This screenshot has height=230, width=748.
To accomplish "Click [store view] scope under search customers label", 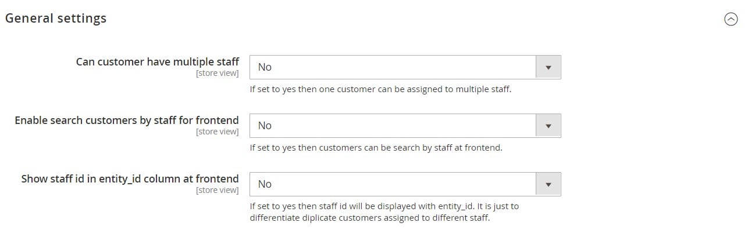I will tap(218, 132).
